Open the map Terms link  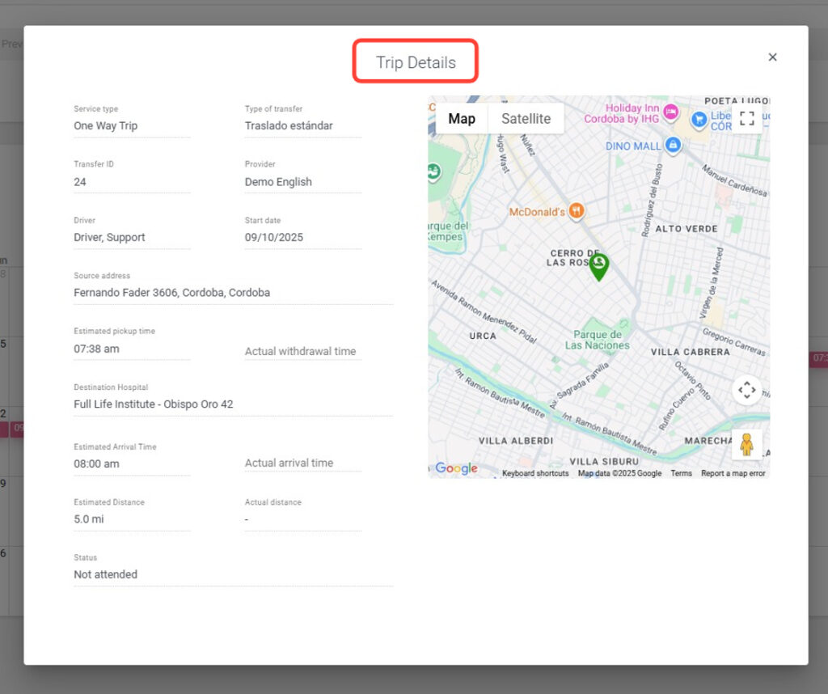tap(681, 473)
